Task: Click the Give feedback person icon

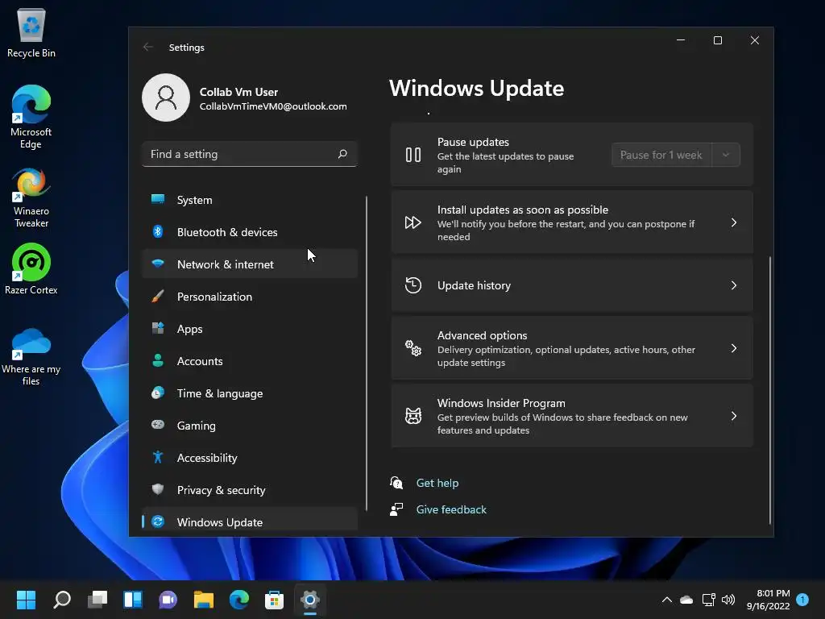Action: 396,509
